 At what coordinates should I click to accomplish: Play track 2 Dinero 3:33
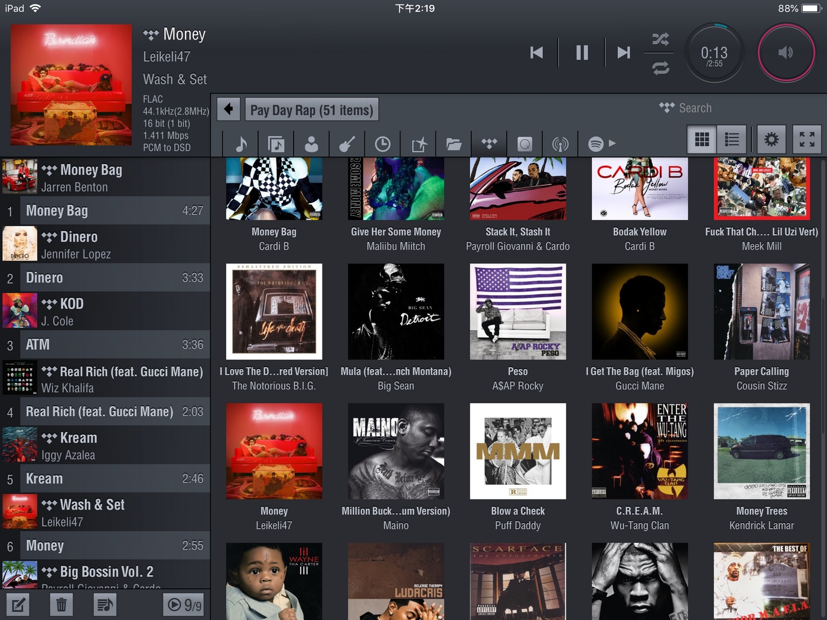[x=105, y=278]
